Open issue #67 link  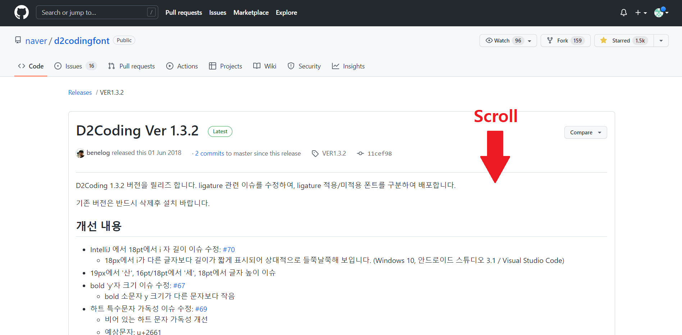(179, 285)
